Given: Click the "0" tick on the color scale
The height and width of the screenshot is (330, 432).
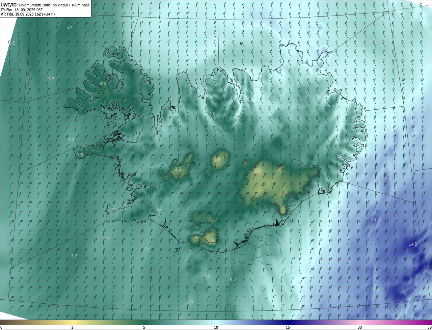Looking at the screenshot, I should [1, 327].
